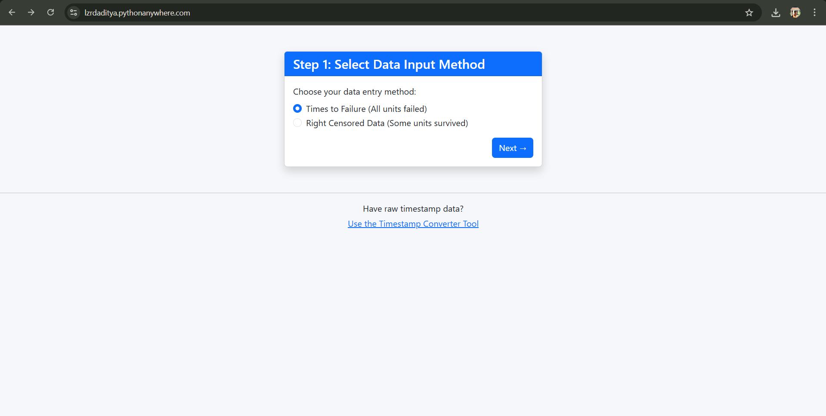Click the Have raw timestamp data text
Image resolution: width=826 pixels, height=416 pixels.
pos(413,208)
